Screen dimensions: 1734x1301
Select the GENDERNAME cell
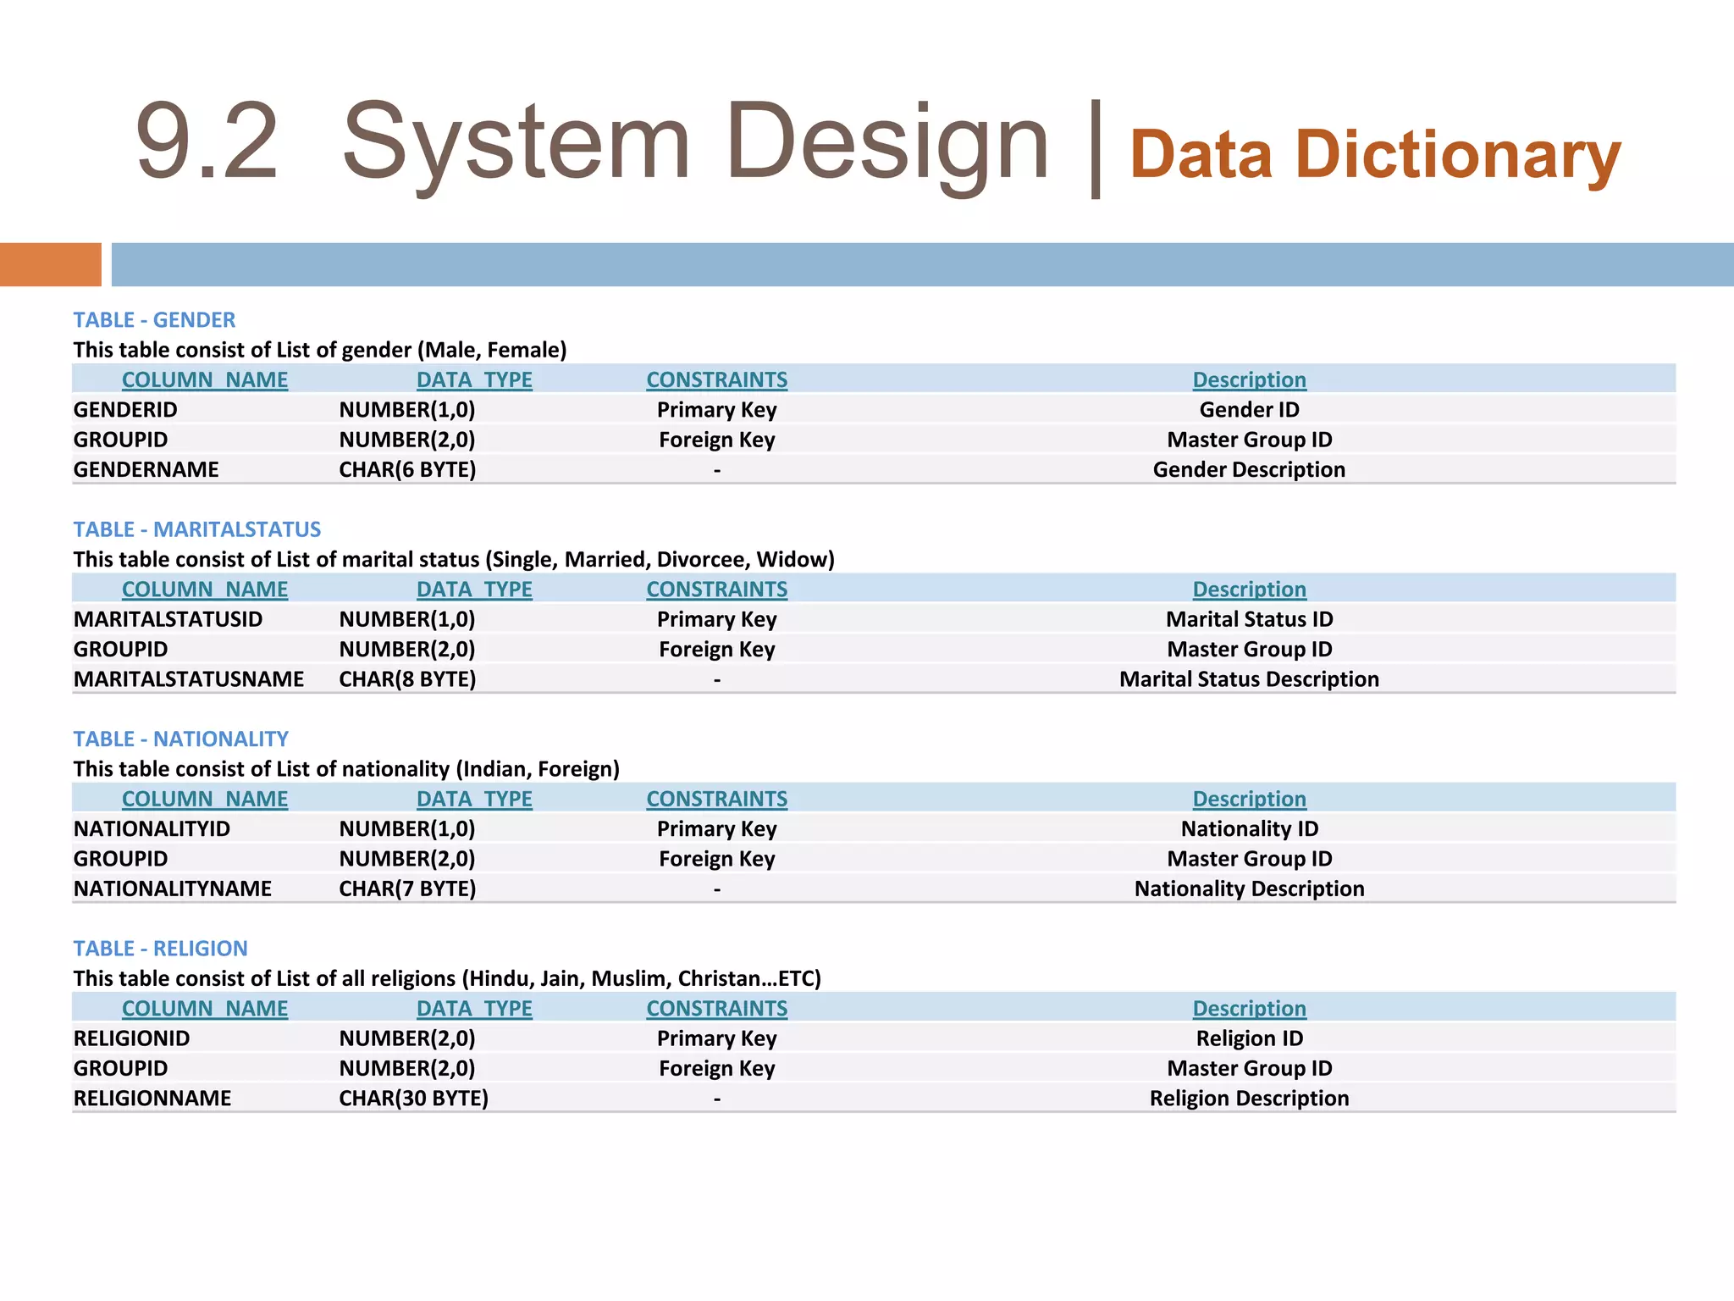click(x=146, y=470)
